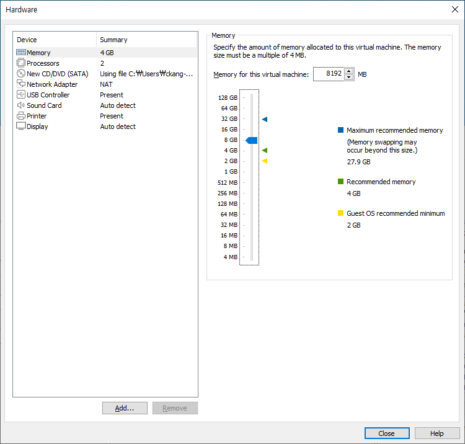Image resolution: width=465 pixels, height=444 pixels.
Task: Click the 4 MB slider label
Action: tap(231, 257)
